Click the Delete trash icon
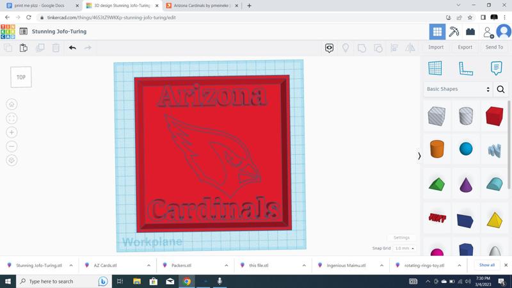 (56, 48)
